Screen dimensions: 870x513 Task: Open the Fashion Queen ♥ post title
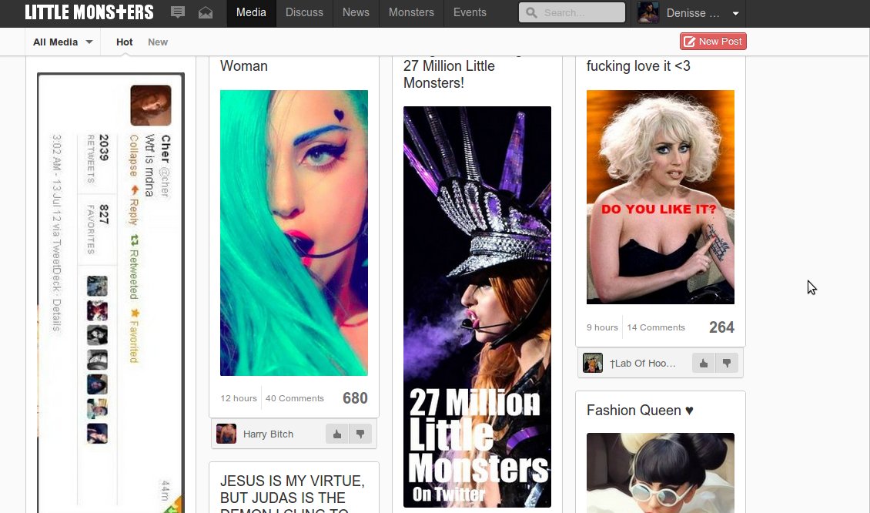(x=640, y=410)
